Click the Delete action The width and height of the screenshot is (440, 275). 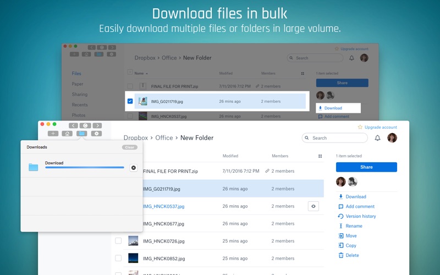(x=349, y=255)
